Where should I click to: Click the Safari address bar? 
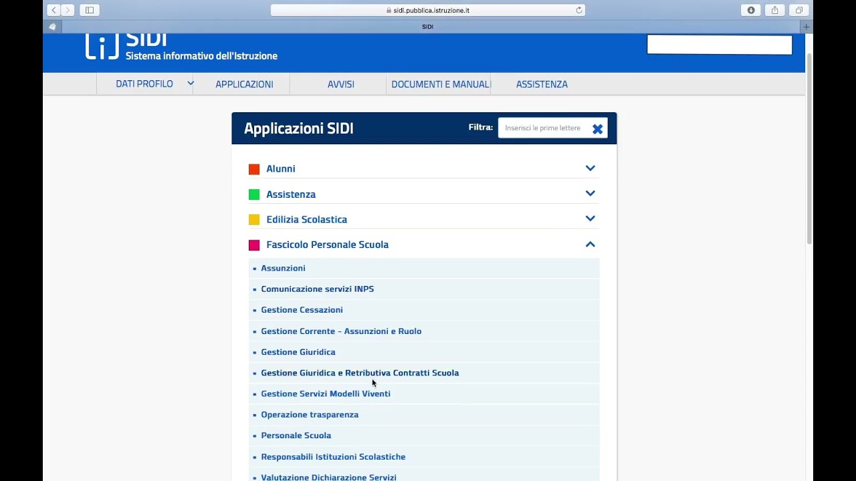pyautogui.click(x=428, y=10)
